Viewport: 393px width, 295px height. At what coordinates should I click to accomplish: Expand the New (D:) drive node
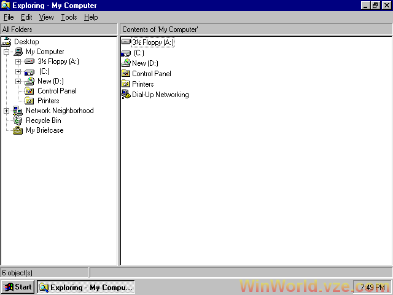click(x=18, y=81)
